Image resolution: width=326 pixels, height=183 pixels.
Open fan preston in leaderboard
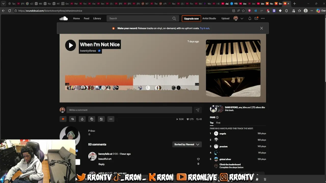coord(223,146)
